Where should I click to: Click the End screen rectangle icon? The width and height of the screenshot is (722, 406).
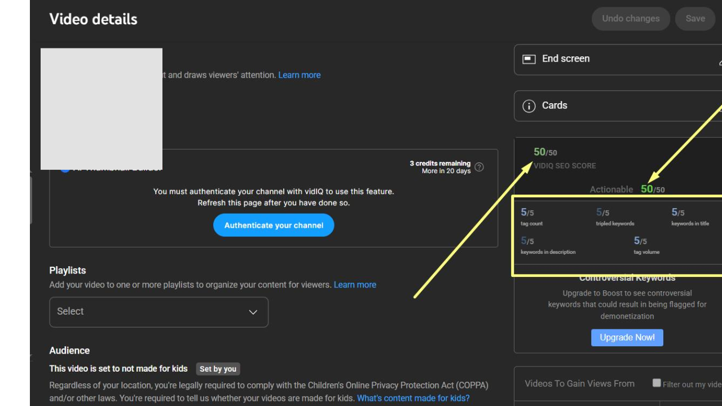click(x=529, y=59)
